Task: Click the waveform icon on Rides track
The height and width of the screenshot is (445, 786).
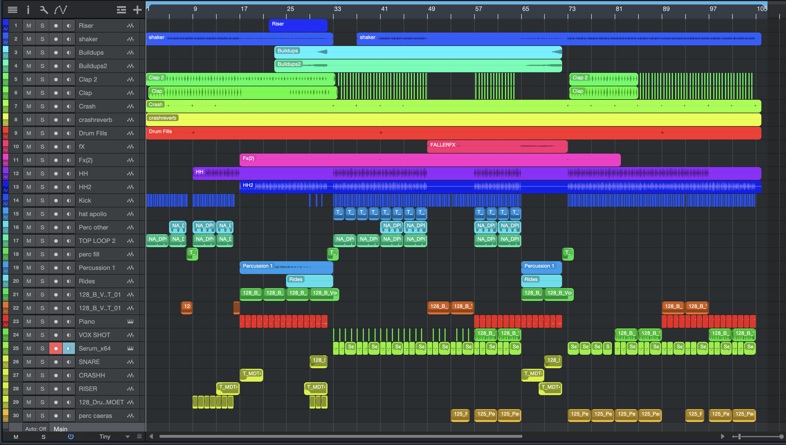Action: point(130,281)
